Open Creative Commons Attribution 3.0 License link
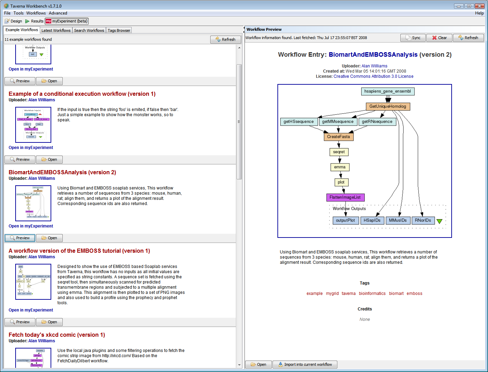 373,76
